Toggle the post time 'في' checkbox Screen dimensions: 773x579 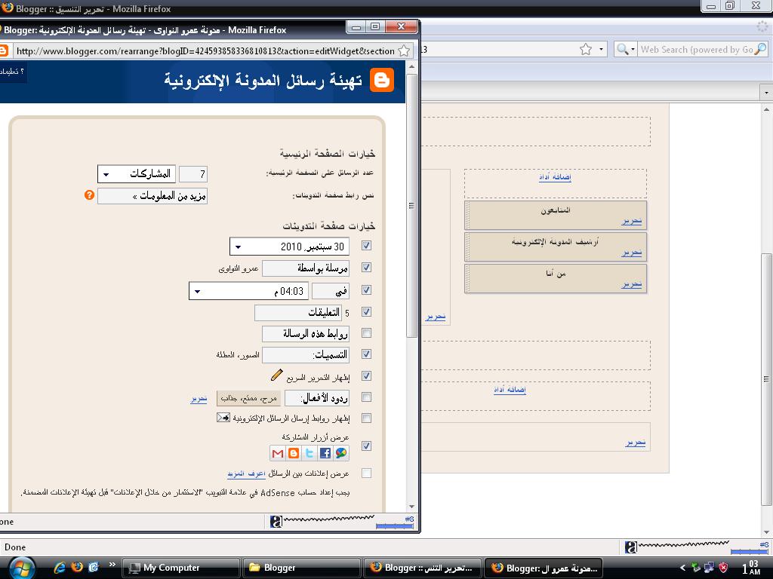(366, 290)
